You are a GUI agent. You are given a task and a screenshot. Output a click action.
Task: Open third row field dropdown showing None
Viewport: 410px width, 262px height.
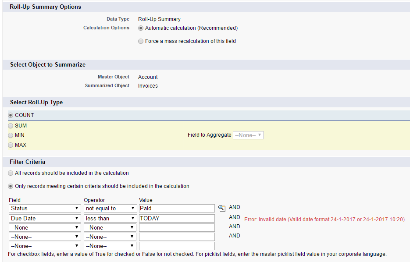tap(45, 228)
